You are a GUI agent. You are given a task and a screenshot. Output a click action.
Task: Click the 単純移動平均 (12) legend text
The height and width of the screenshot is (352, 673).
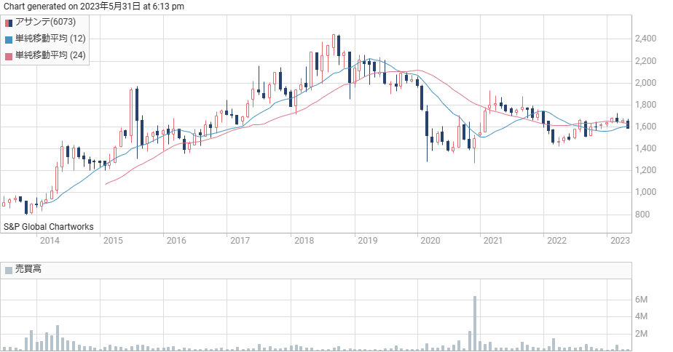pyautogui.click(x=50, y=39)
